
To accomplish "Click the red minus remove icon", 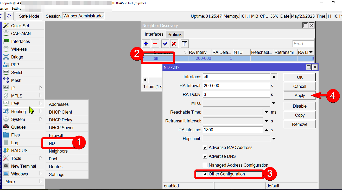I will [x=155, y=44].
